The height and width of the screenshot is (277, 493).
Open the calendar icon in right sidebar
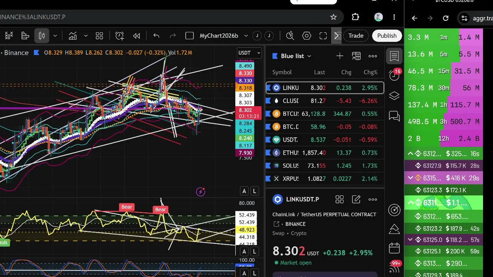click(394, 248)
